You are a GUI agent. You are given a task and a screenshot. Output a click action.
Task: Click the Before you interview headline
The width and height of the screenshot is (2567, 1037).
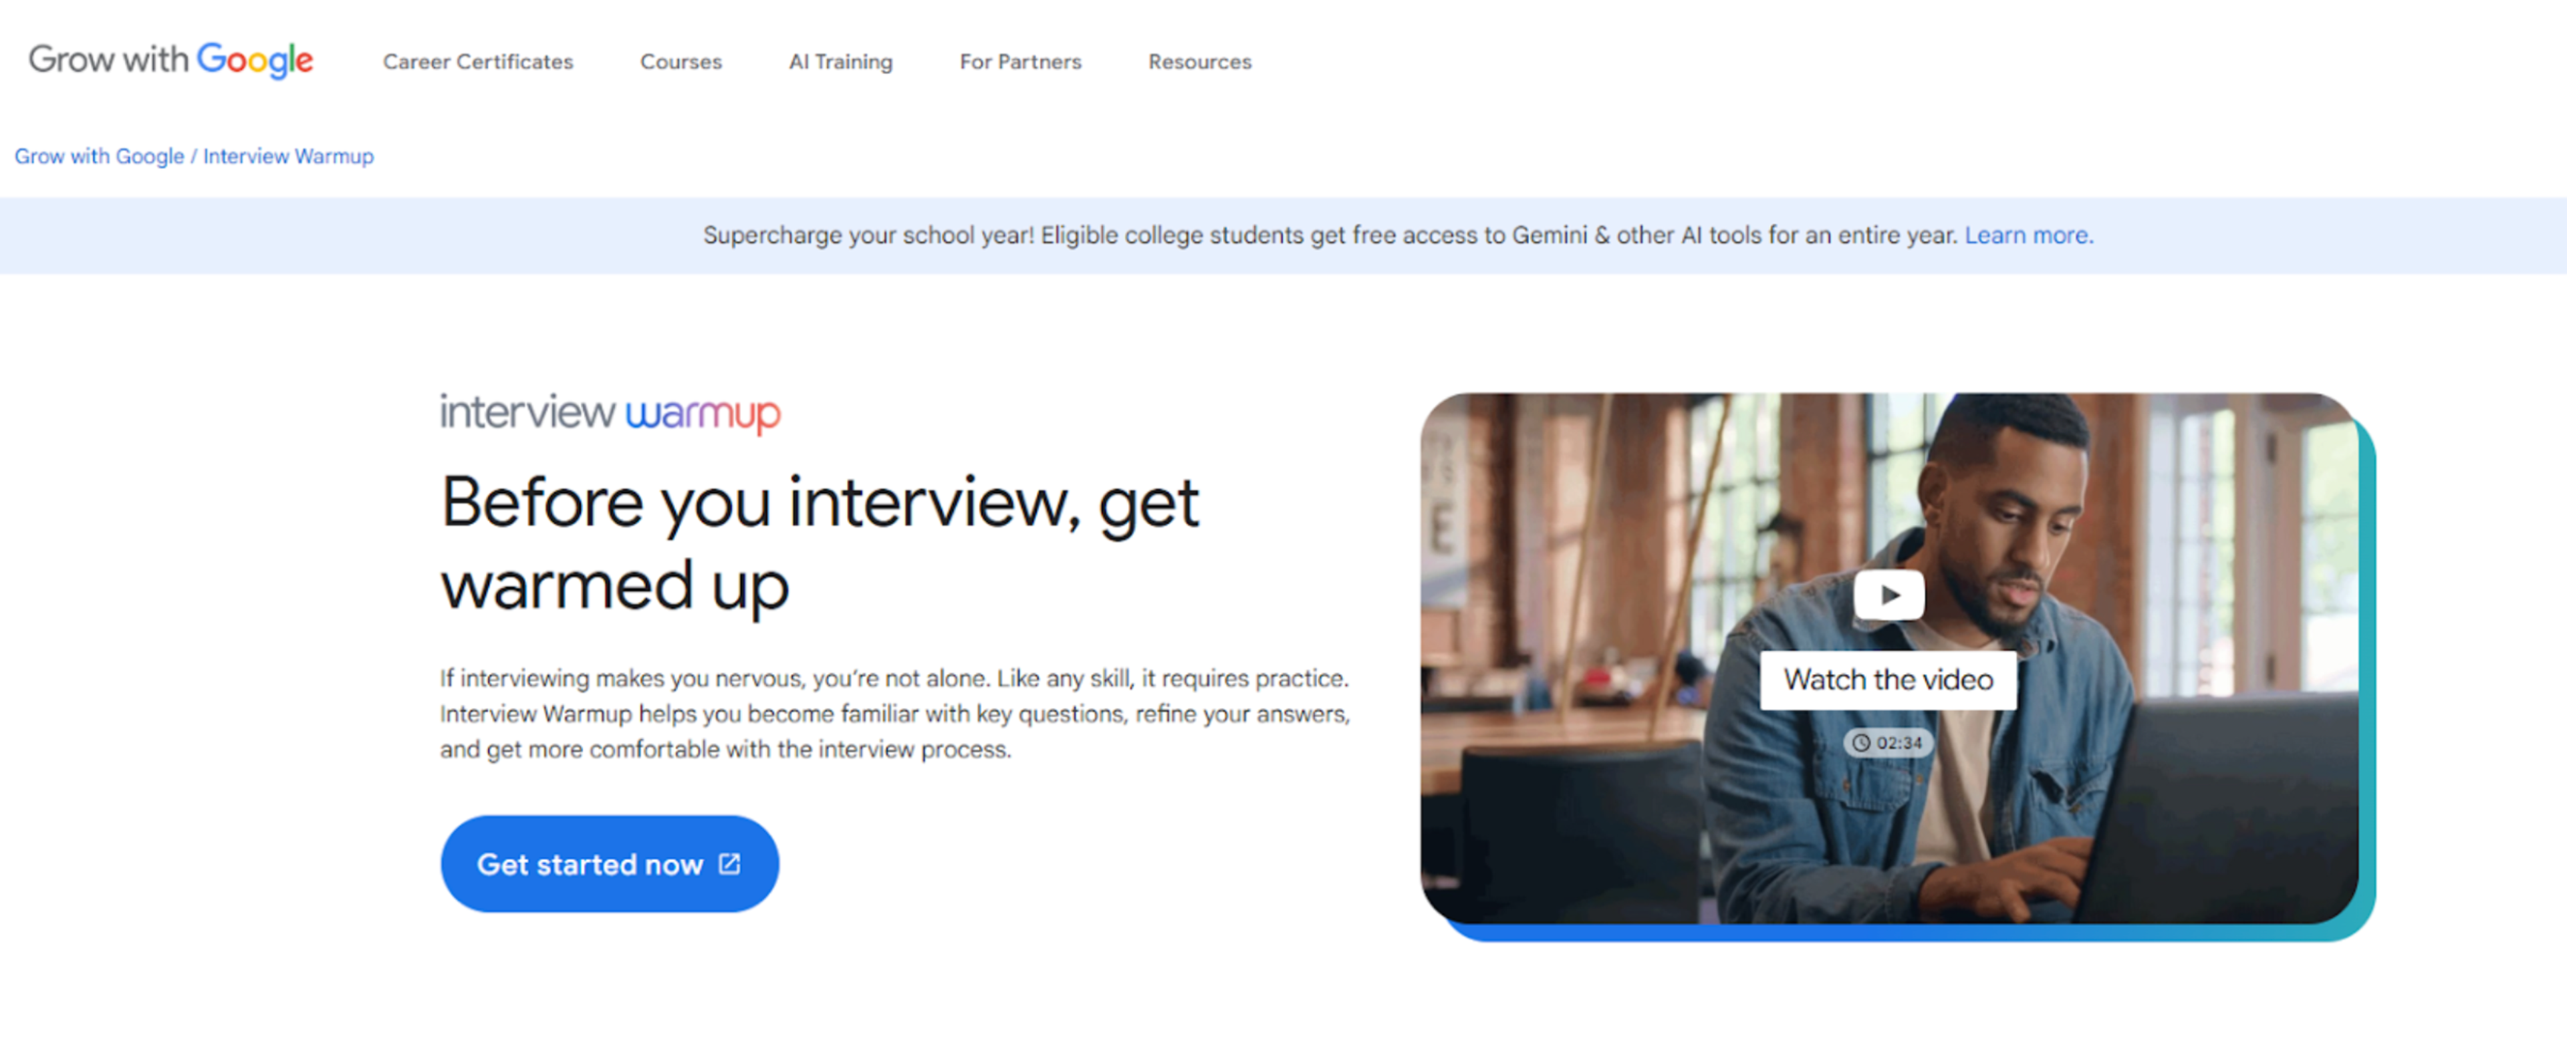click(819, 544)
